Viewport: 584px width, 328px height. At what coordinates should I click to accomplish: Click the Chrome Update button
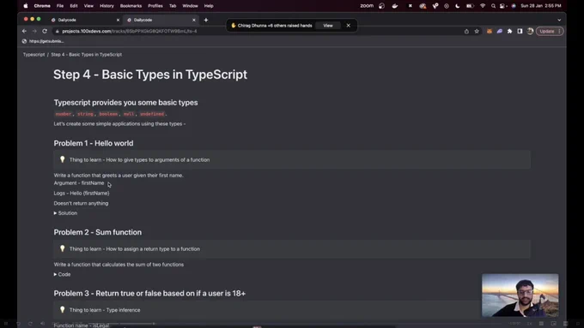(x=550, y=31)
